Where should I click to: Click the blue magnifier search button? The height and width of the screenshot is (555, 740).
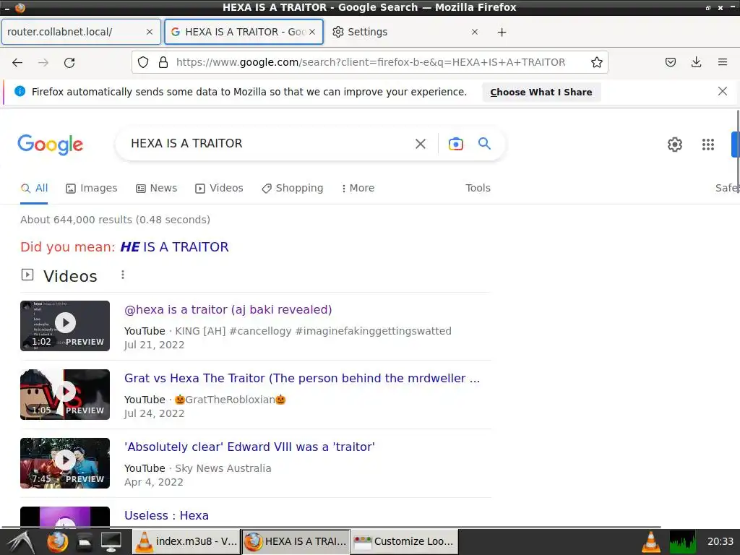484,144
